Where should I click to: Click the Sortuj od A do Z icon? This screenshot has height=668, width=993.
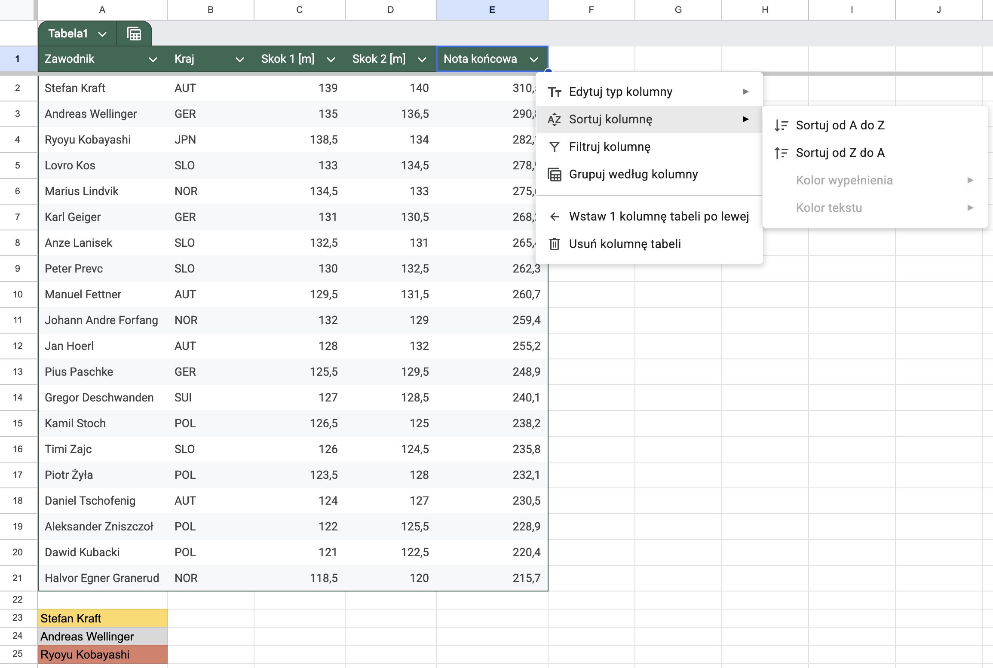coord(781,126)
